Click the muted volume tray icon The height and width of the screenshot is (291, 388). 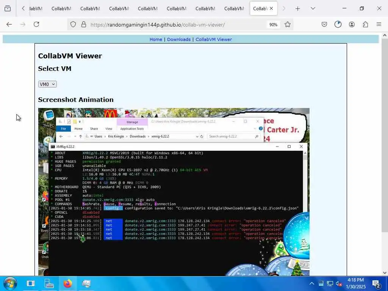pyautogui.click(x=339, y=283)
